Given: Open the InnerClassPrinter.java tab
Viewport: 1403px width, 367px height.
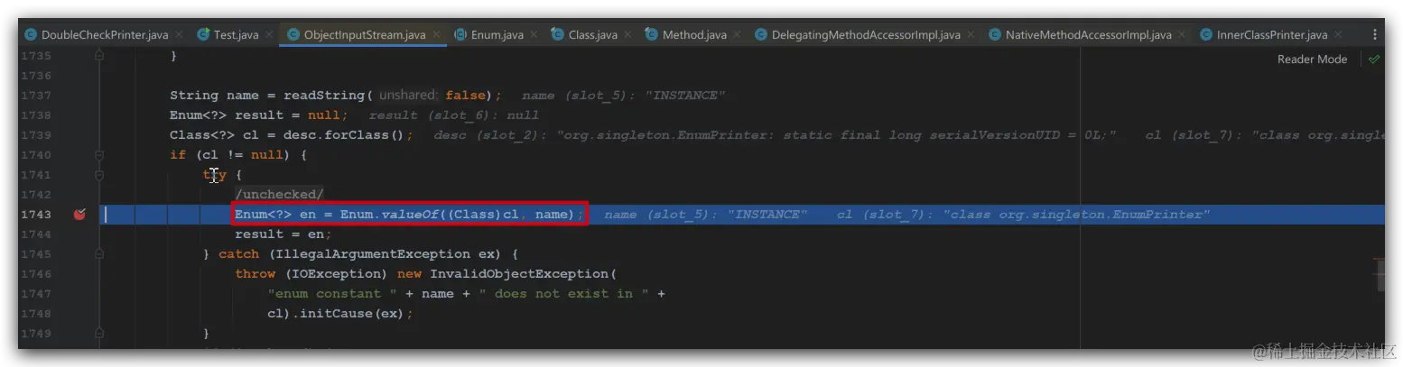Looking at the screenshot, I should point(1272,35).
